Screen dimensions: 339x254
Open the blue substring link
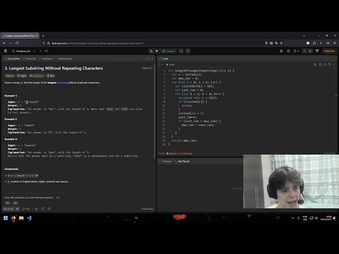pos(63,83)
